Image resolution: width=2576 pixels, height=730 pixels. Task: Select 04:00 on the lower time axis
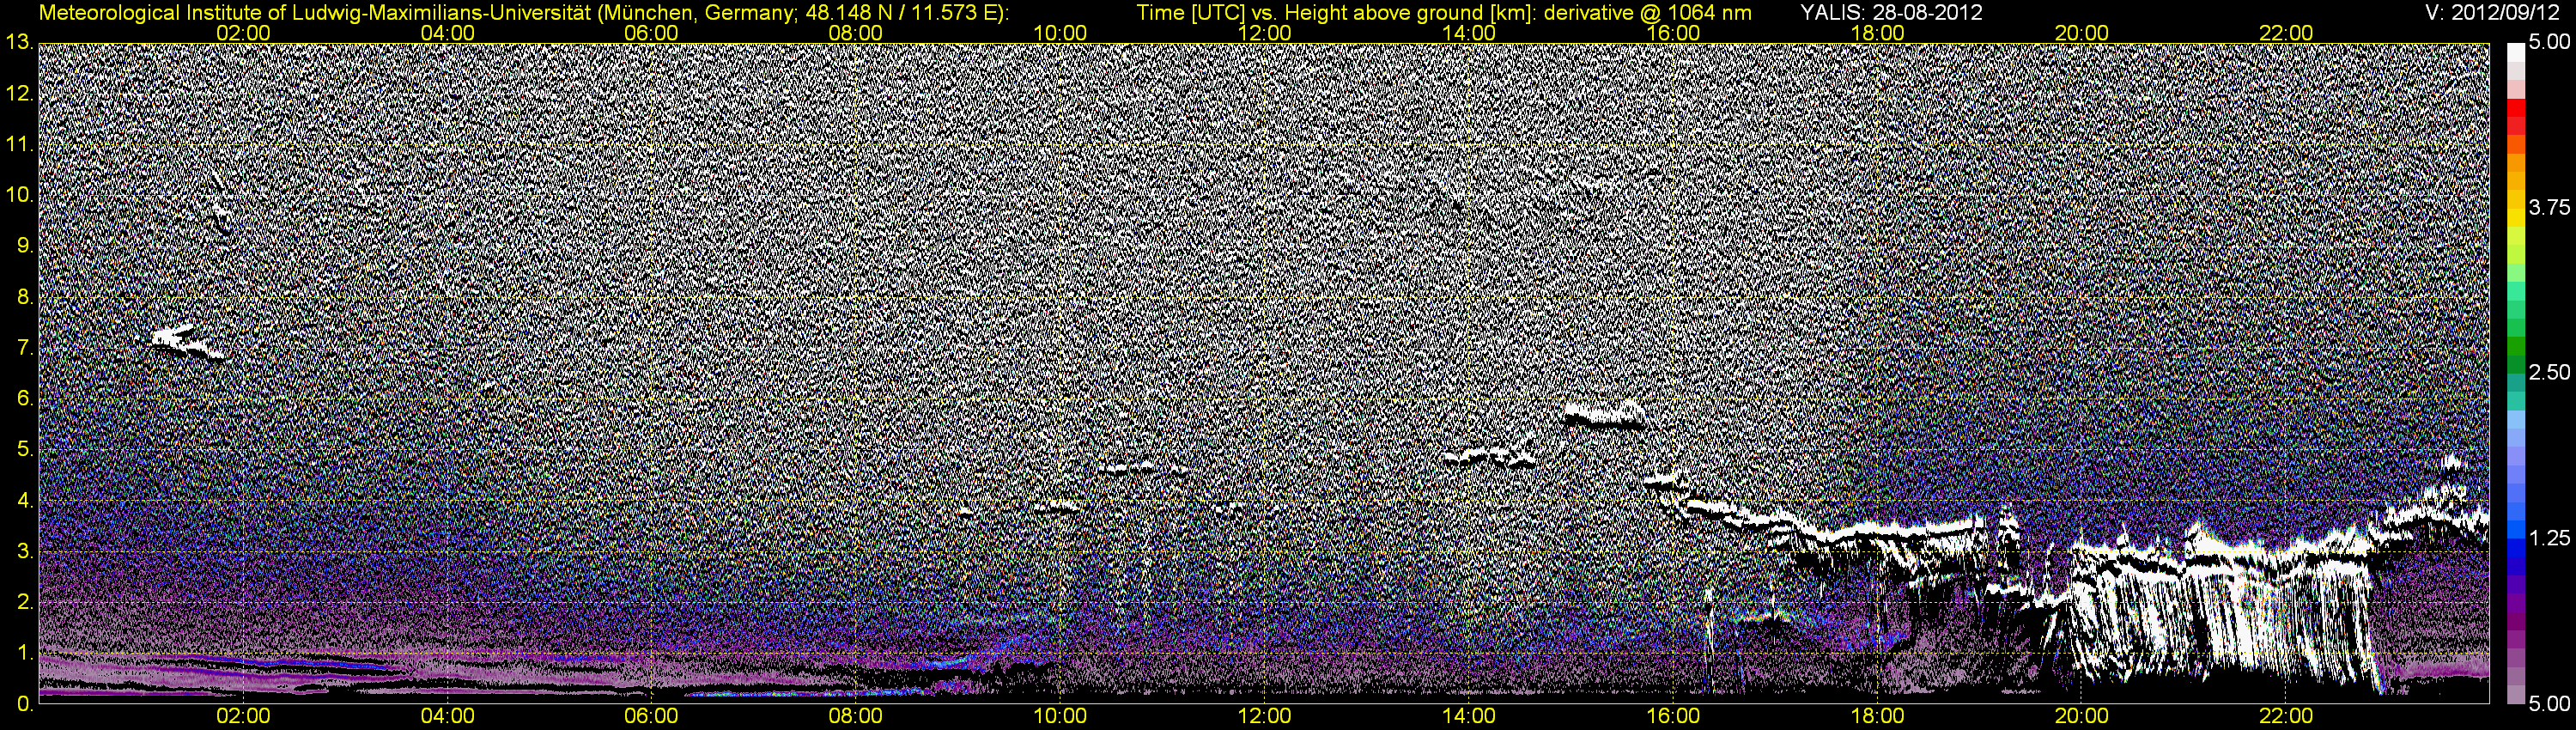coord(447,716)
